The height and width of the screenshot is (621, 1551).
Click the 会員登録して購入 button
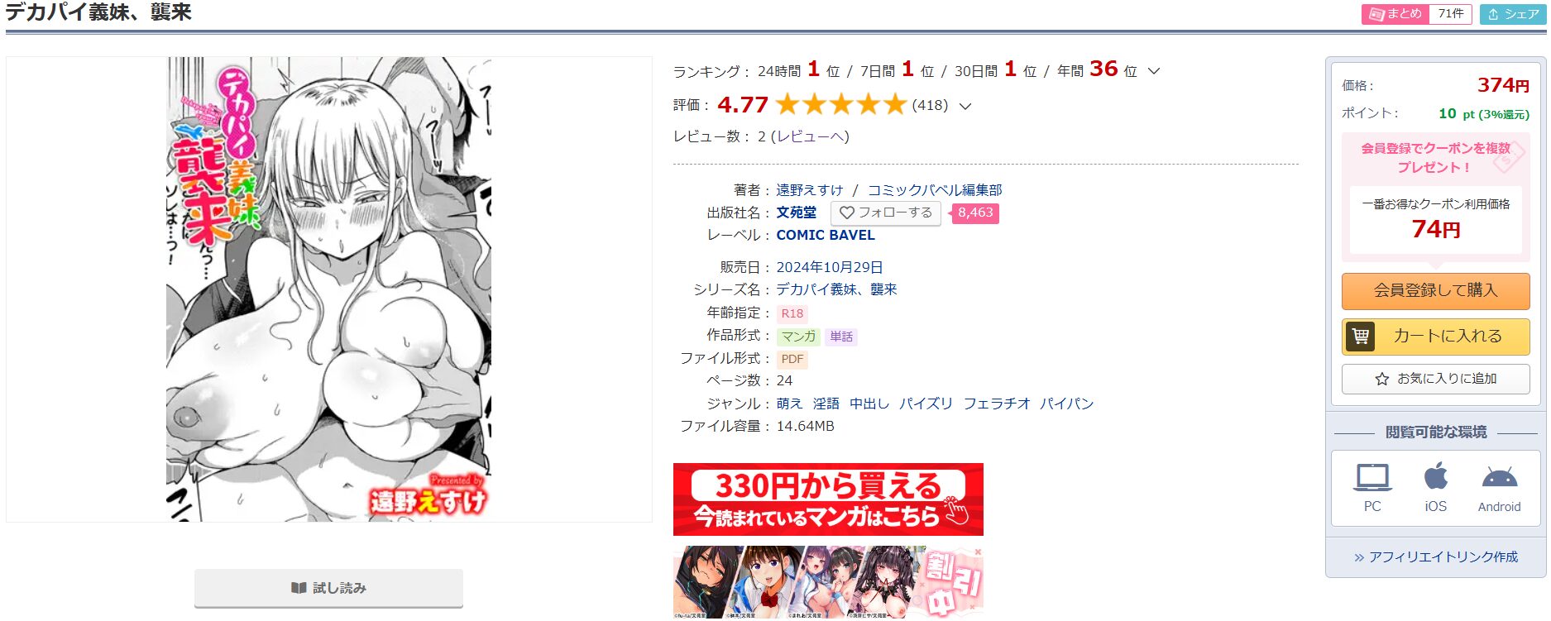click(1436, 291)
